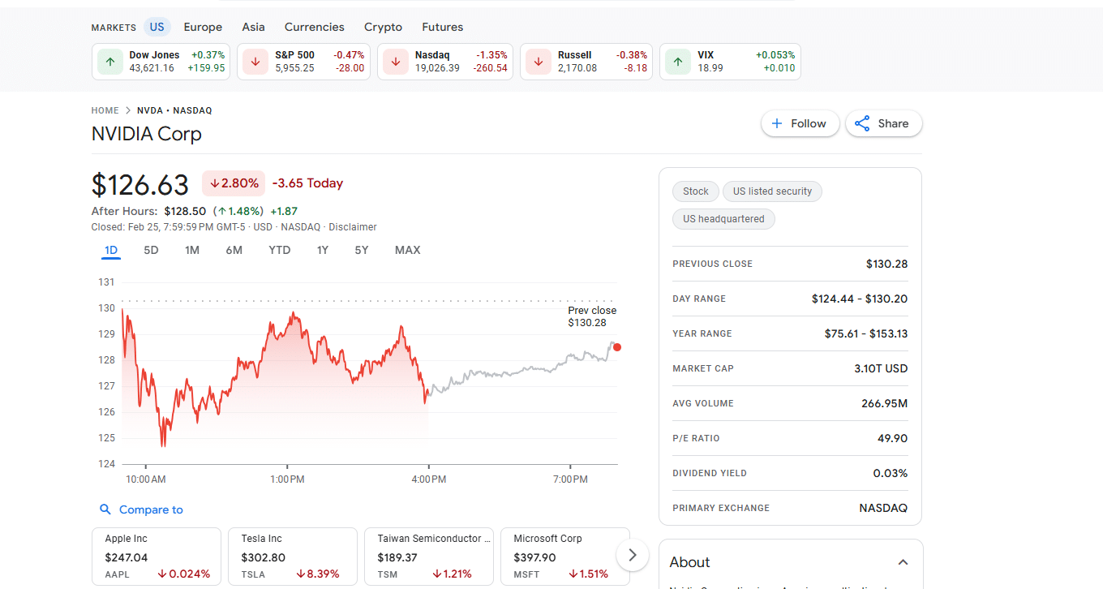The width and height of the screenshot is (1103, 589).
Task: Click the share icon on Share button
Action: (862, 123)
